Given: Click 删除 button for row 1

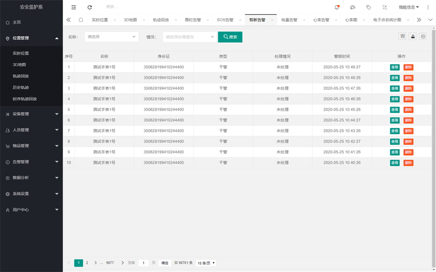Looking at the screenshot, I should 408,67.
